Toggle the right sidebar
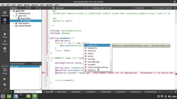 pos(175,92)
